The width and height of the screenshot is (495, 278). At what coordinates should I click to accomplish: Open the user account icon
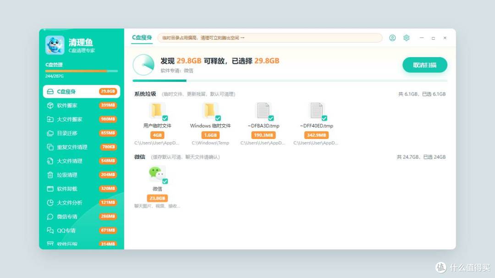[x=392, y=38]
